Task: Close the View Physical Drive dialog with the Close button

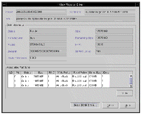Action: 110,105
